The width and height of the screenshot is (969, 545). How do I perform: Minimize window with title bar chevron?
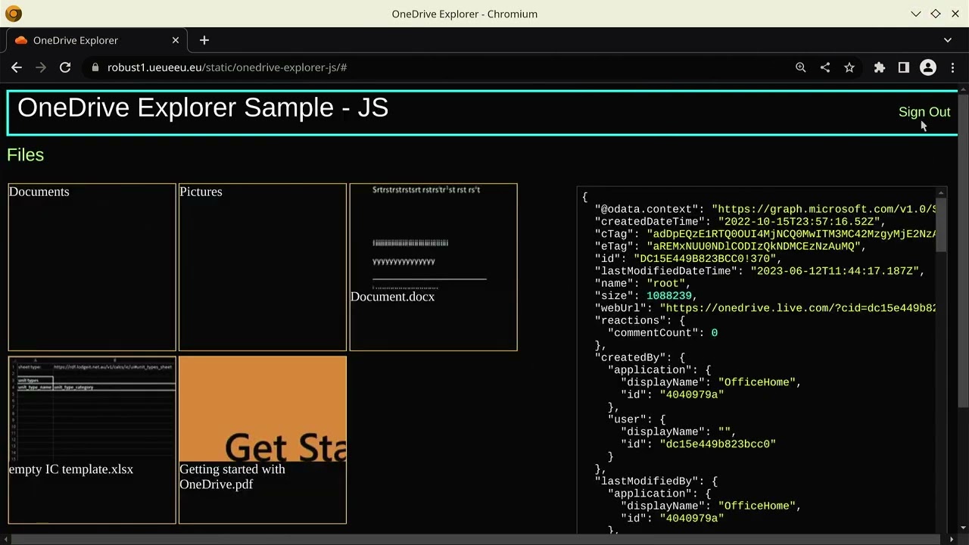click(x=916, y=14)
